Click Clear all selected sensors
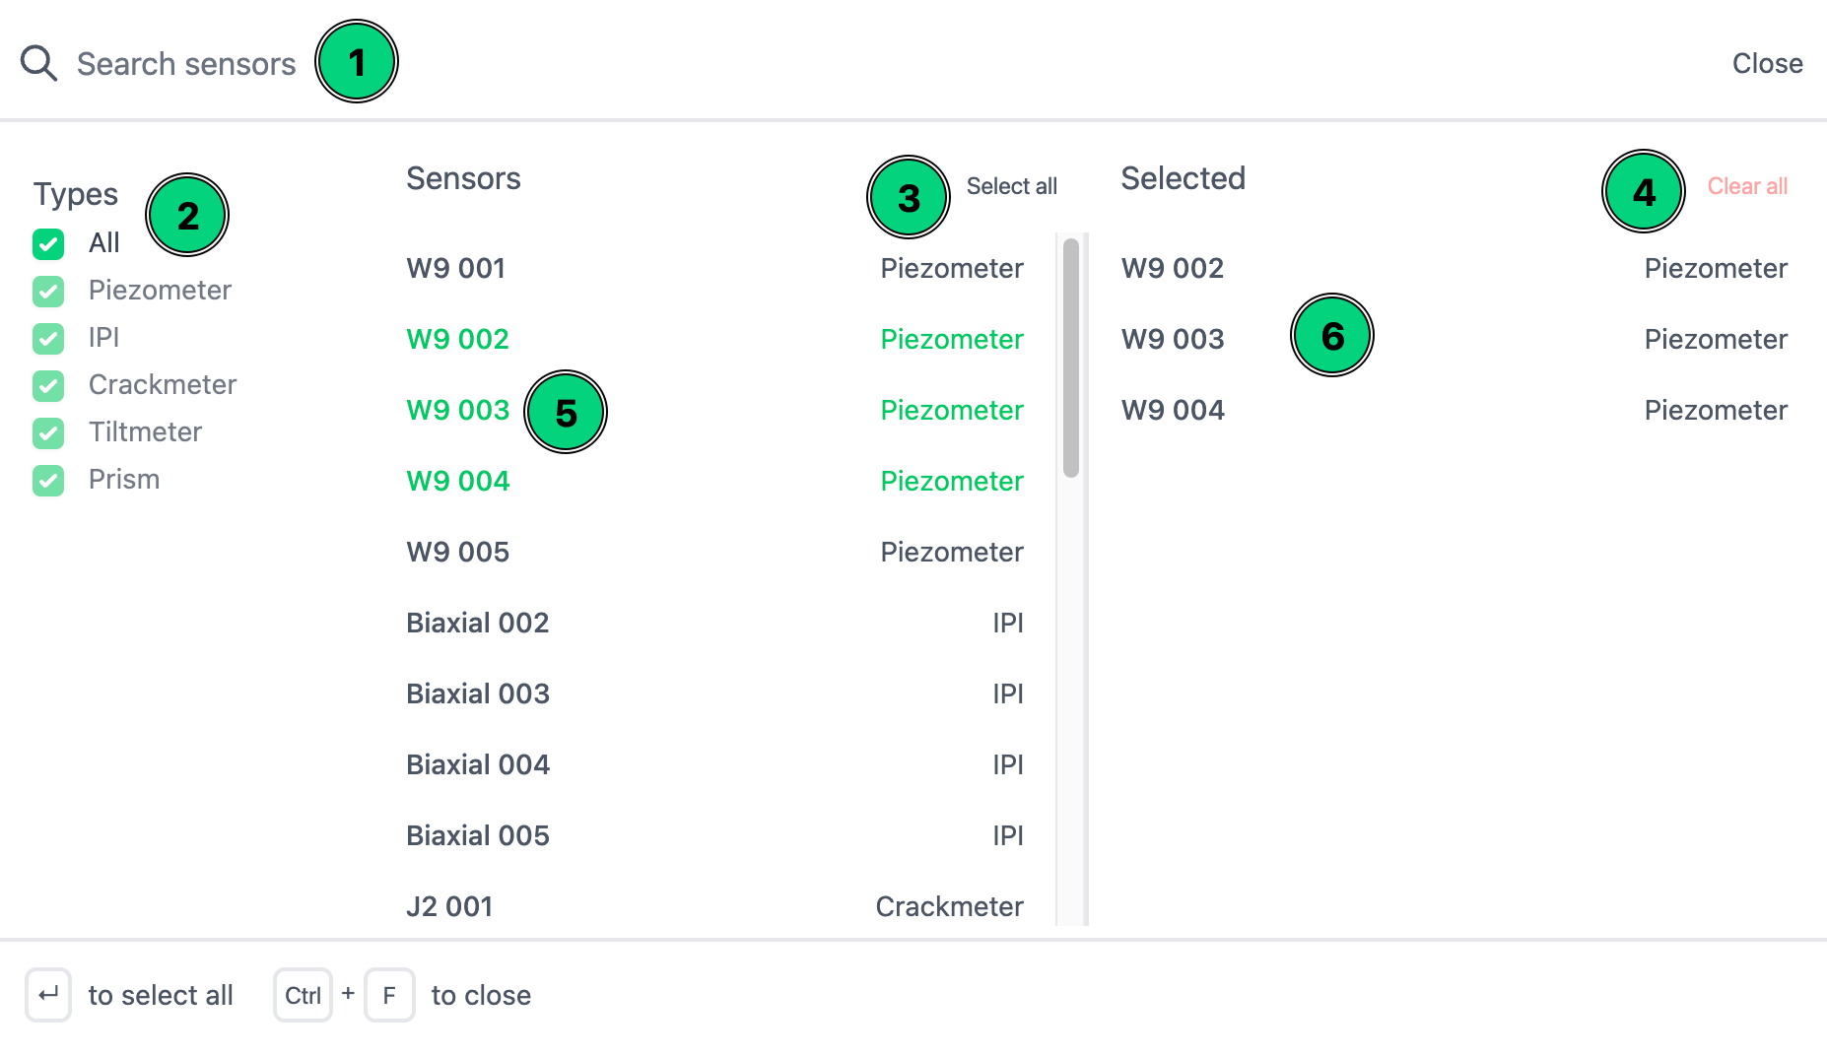Image resolution: width=1827 pixels, height=1056 pixels. tap(1746, 186)
